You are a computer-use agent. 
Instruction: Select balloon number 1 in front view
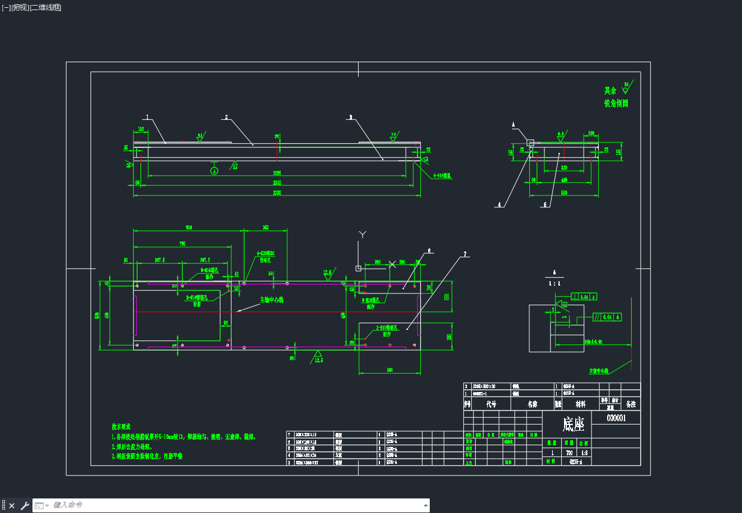[x=147, y=117]
